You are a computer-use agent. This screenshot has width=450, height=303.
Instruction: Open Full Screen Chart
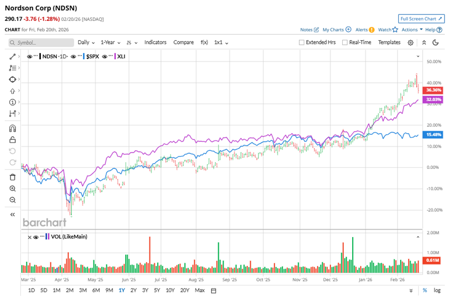(421, 18)
